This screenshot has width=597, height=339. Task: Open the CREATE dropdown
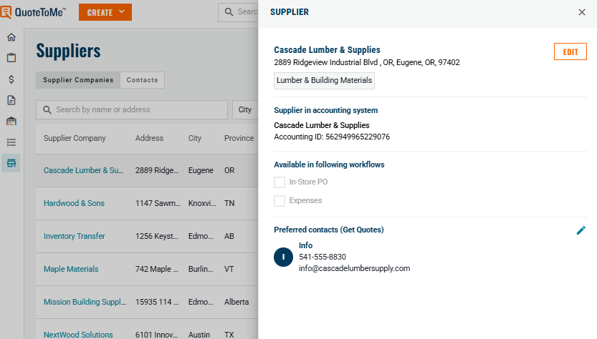pyautogui.click(x=105, y=12)
